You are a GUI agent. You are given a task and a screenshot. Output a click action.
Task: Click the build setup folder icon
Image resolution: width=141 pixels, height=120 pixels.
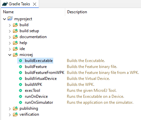15,31
